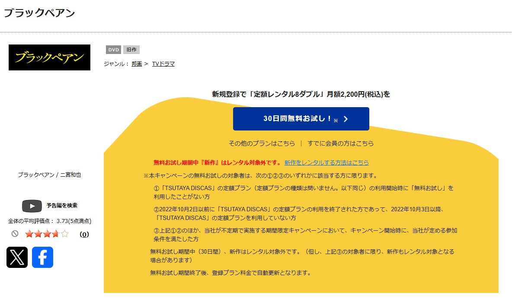Open the TVドラマ genre link
This screenshot has width=512, height=299.
pos(163,64)
